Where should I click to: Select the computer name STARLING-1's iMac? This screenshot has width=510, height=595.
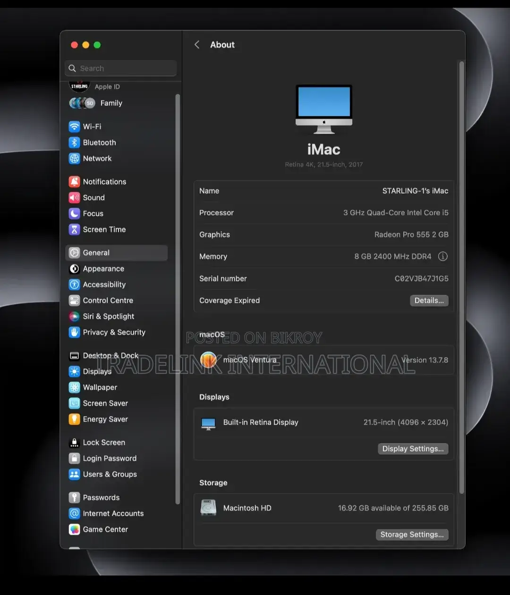[415, 191]
